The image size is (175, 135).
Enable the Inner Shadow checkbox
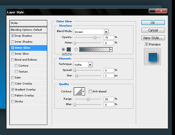pos(13,42)
